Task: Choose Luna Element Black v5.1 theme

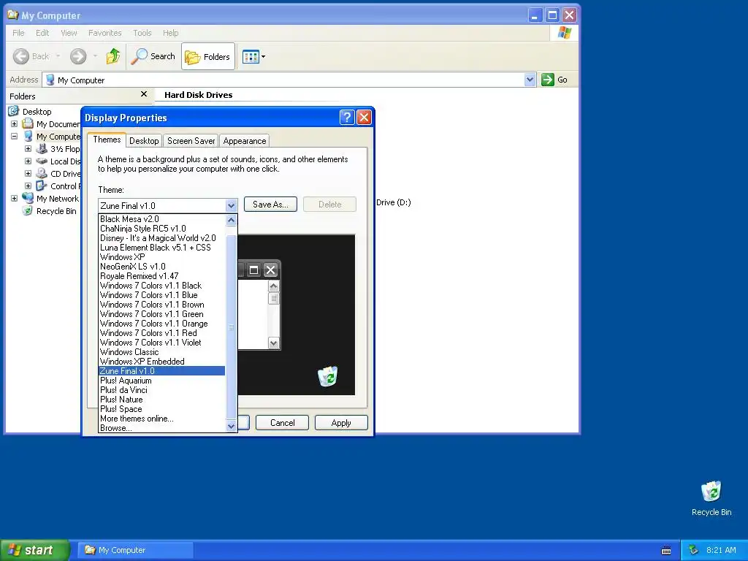Action: tap(161, 248)
